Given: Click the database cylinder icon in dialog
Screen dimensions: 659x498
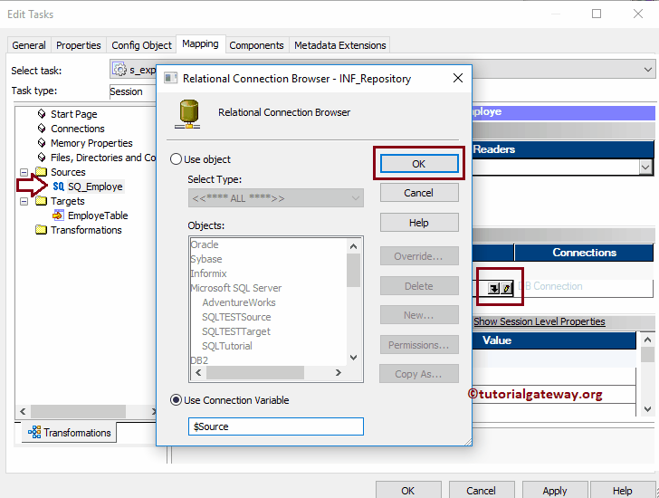Looking at the screenshot, I should pyautogui.click(x=188, y=114).
